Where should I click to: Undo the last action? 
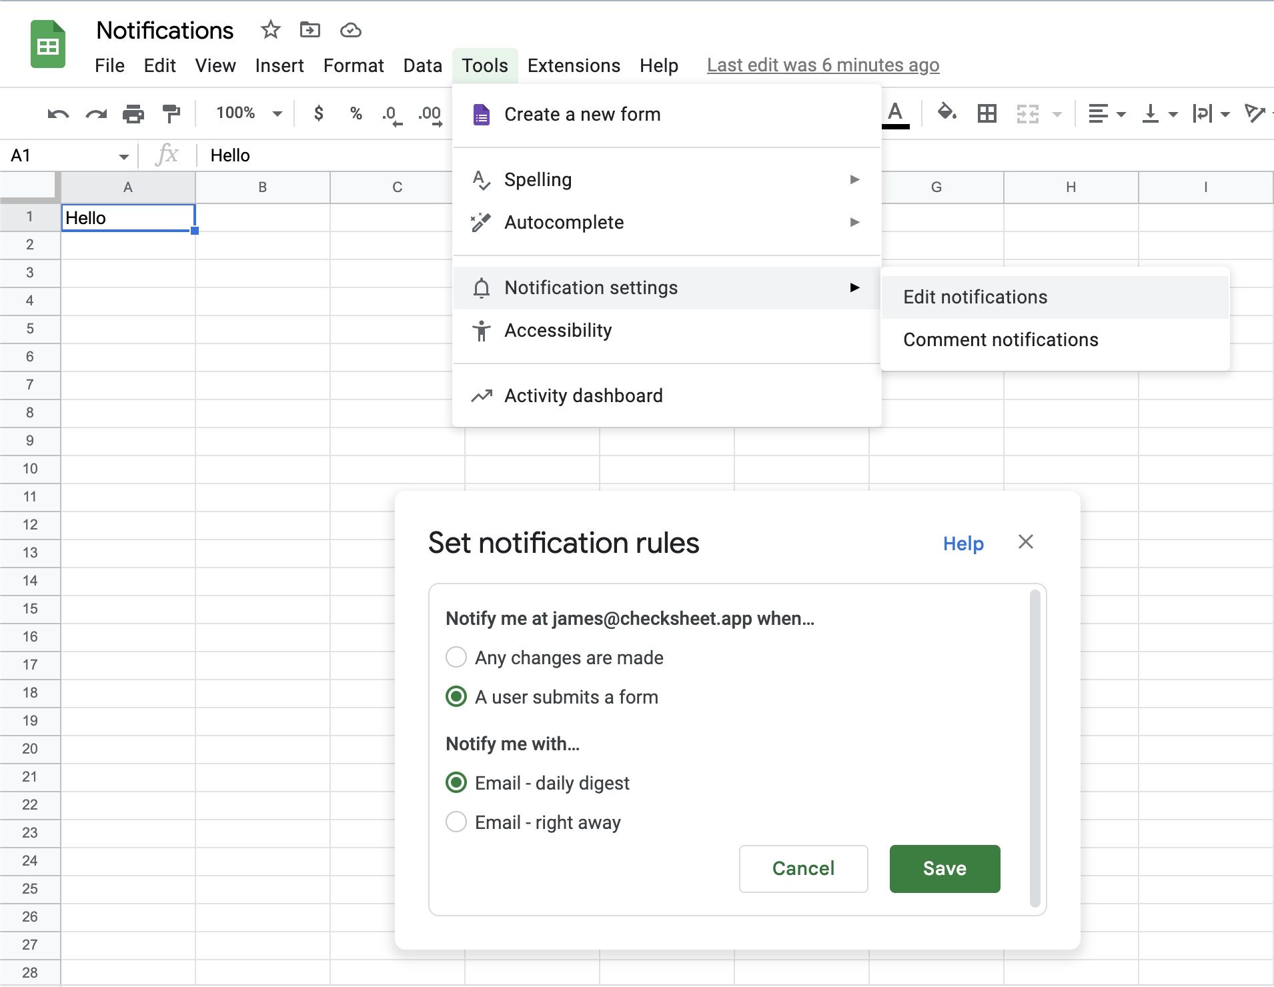[58, 114]
